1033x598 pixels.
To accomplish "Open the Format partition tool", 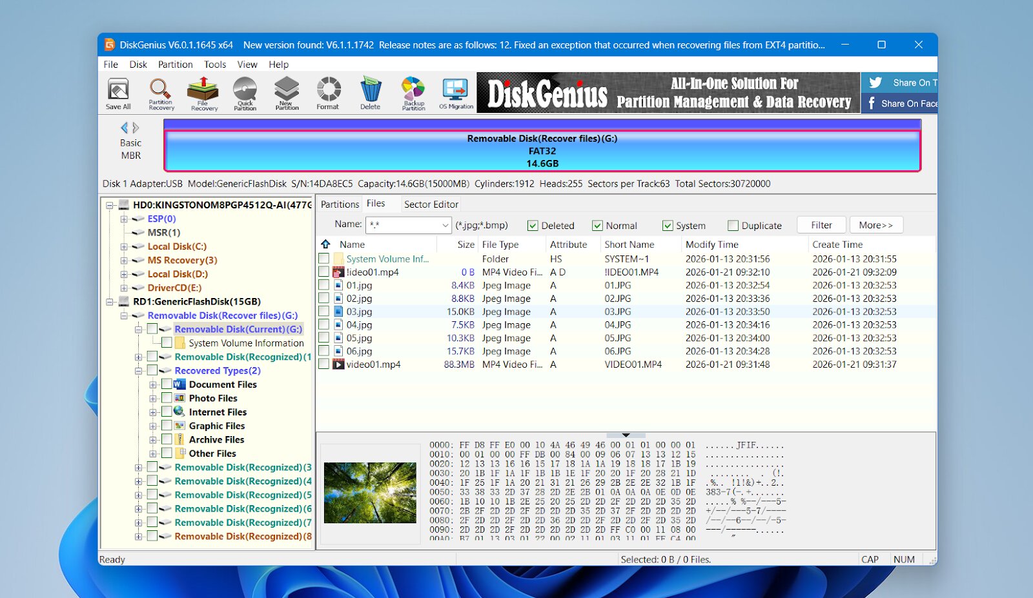I will 328,92.
